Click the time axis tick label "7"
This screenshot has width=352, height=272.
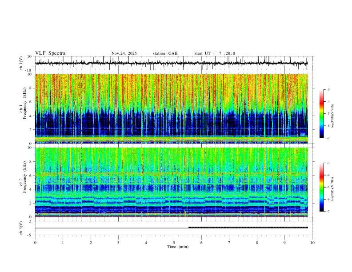coord(229,243)
